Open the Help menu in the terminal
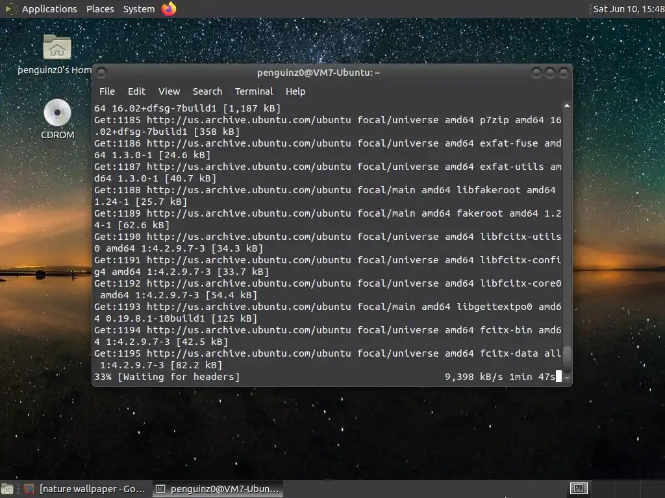The width and height of the screenshot is (665, 498). coord(295,91)
